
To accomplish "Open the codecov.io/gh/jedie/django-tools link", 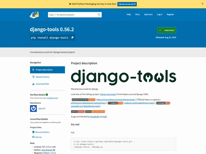I will 139,103.
